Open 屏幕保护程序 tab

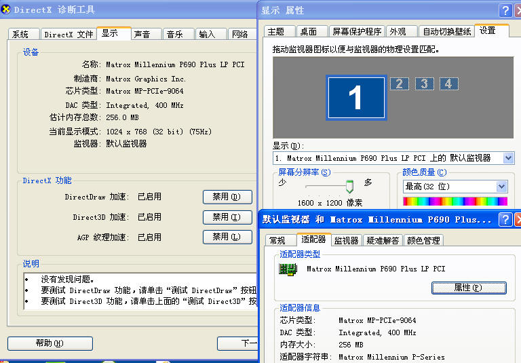pyautogui.click(x=357, y=32)
